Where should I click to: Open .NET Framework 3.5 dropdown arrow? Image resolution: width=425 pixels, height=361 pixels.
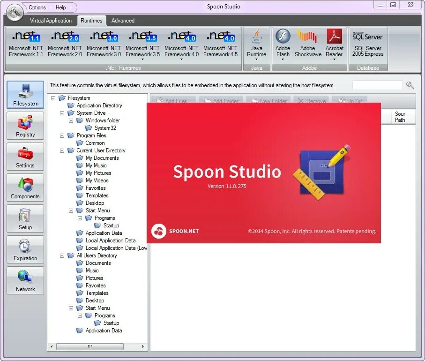click(142, 60)
